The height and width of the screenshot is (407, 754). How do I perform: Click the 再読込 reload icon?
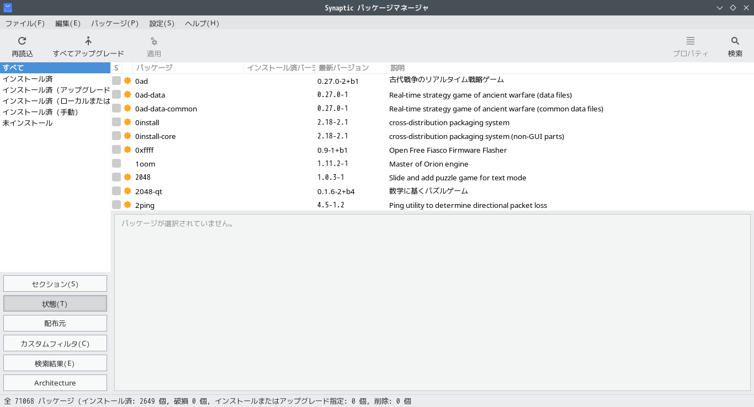point(22,41)
